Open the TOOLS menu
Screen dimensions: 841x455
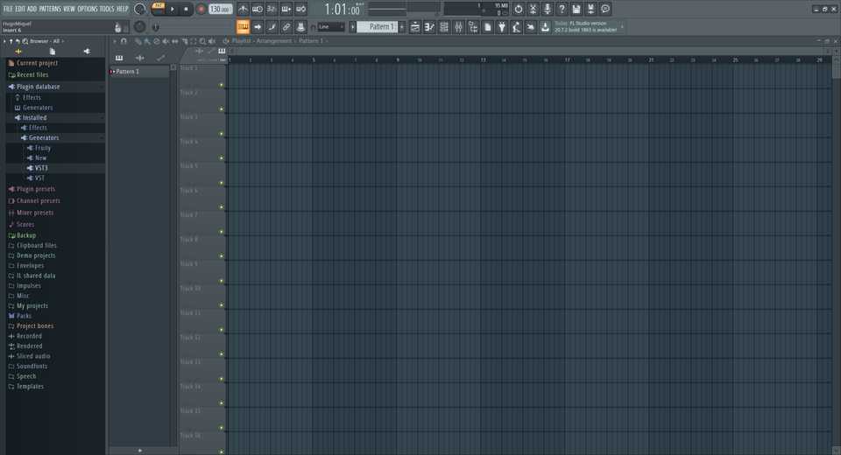(107, 9)
